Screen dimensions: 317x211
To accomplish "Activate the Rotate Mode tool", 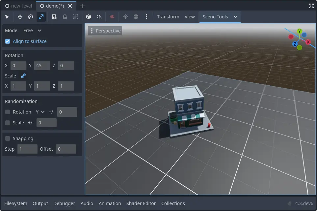I will (31, 17).
